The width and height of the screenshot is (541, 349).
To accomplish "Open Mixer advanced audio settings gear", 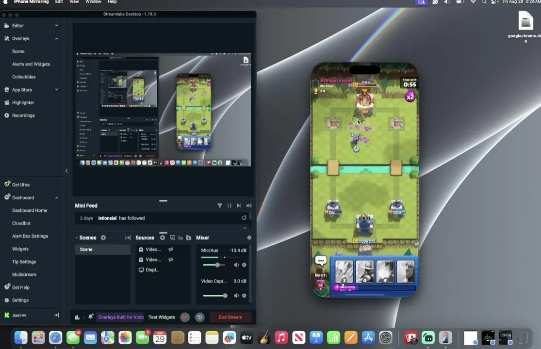I will 249,238.
